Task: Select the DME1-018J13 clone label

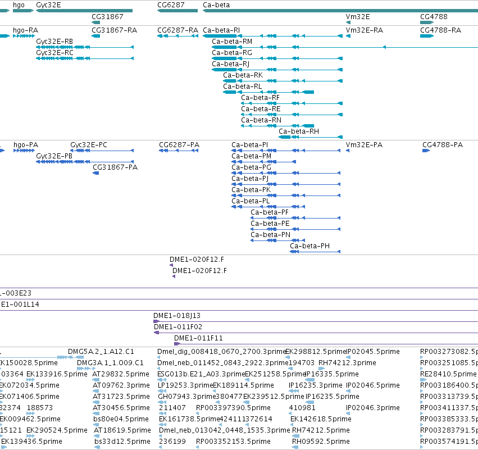Action: [x=177, y=316]
